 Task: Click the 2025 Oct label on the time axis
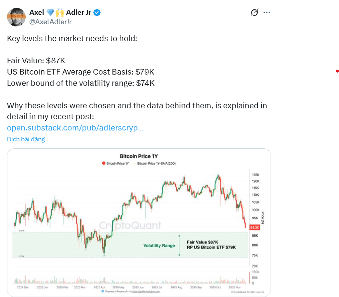click(215, 287)
